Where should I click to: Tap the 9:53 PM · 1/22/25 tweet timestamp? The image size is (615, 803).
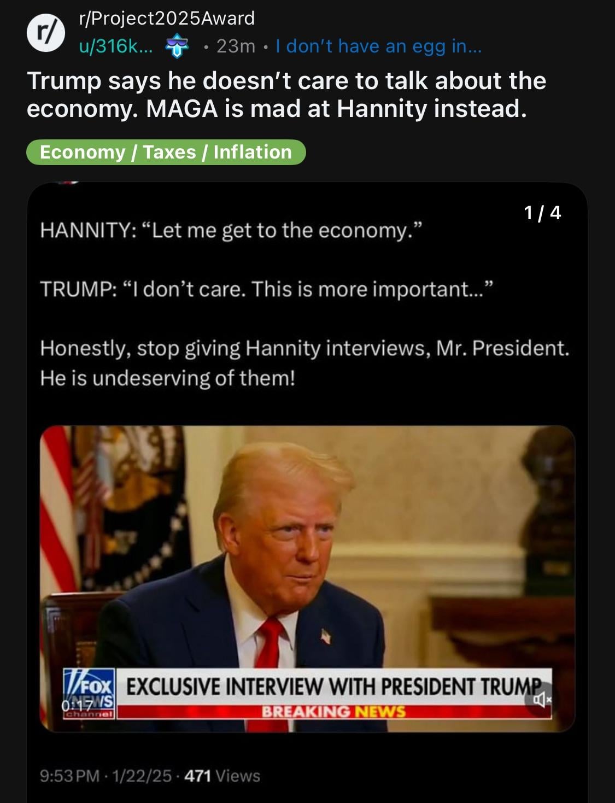point(106,776)
